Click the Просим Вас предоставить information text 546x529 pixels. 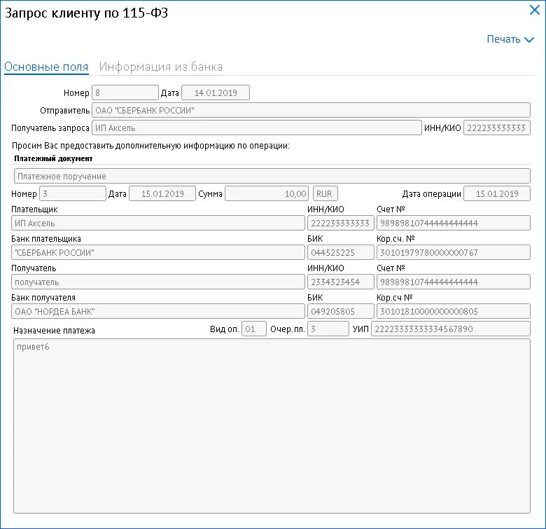pos(150,145)
